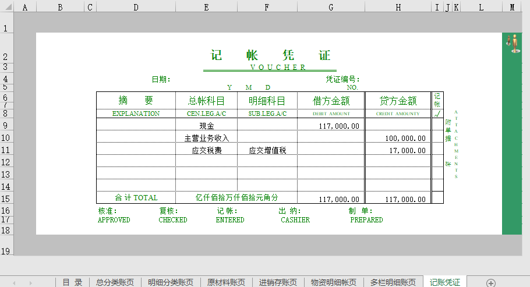This screenshot has height=287, width=530.
Task: Open the 目录 sheet tab
Action: click(x=72, y=282)
